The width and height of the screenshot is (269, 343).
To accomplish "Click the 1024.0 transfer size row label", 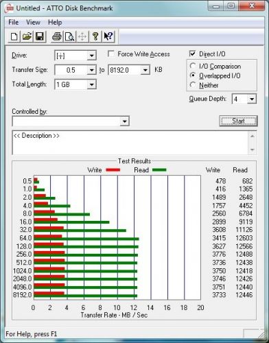I will click(23, 271).
